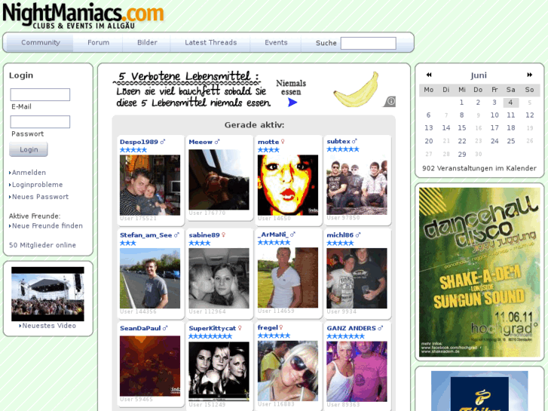This screenshot has height=411, width=548.
Task: Open the Events tab
Action: point(276,42)
